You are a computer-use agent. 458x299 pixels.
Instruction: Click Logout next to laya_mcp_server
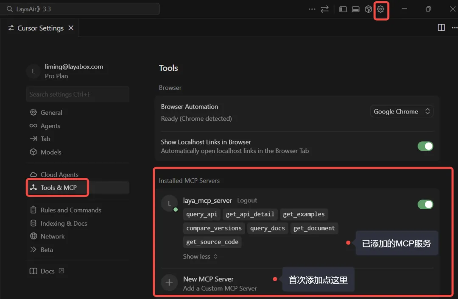click(x=247, y=200)
